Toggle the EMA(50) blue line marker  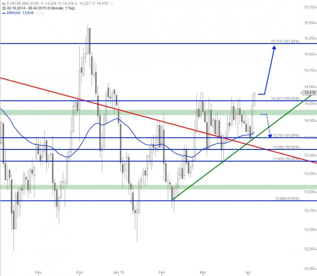(x=4, y=13)
